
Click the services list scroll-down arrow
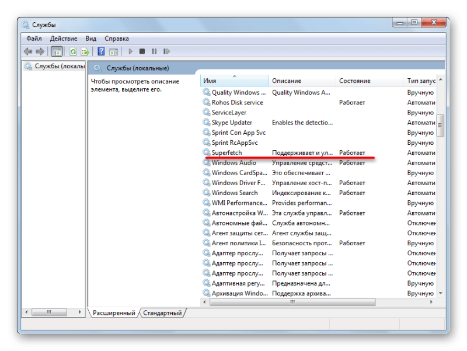tap(440, 294)
